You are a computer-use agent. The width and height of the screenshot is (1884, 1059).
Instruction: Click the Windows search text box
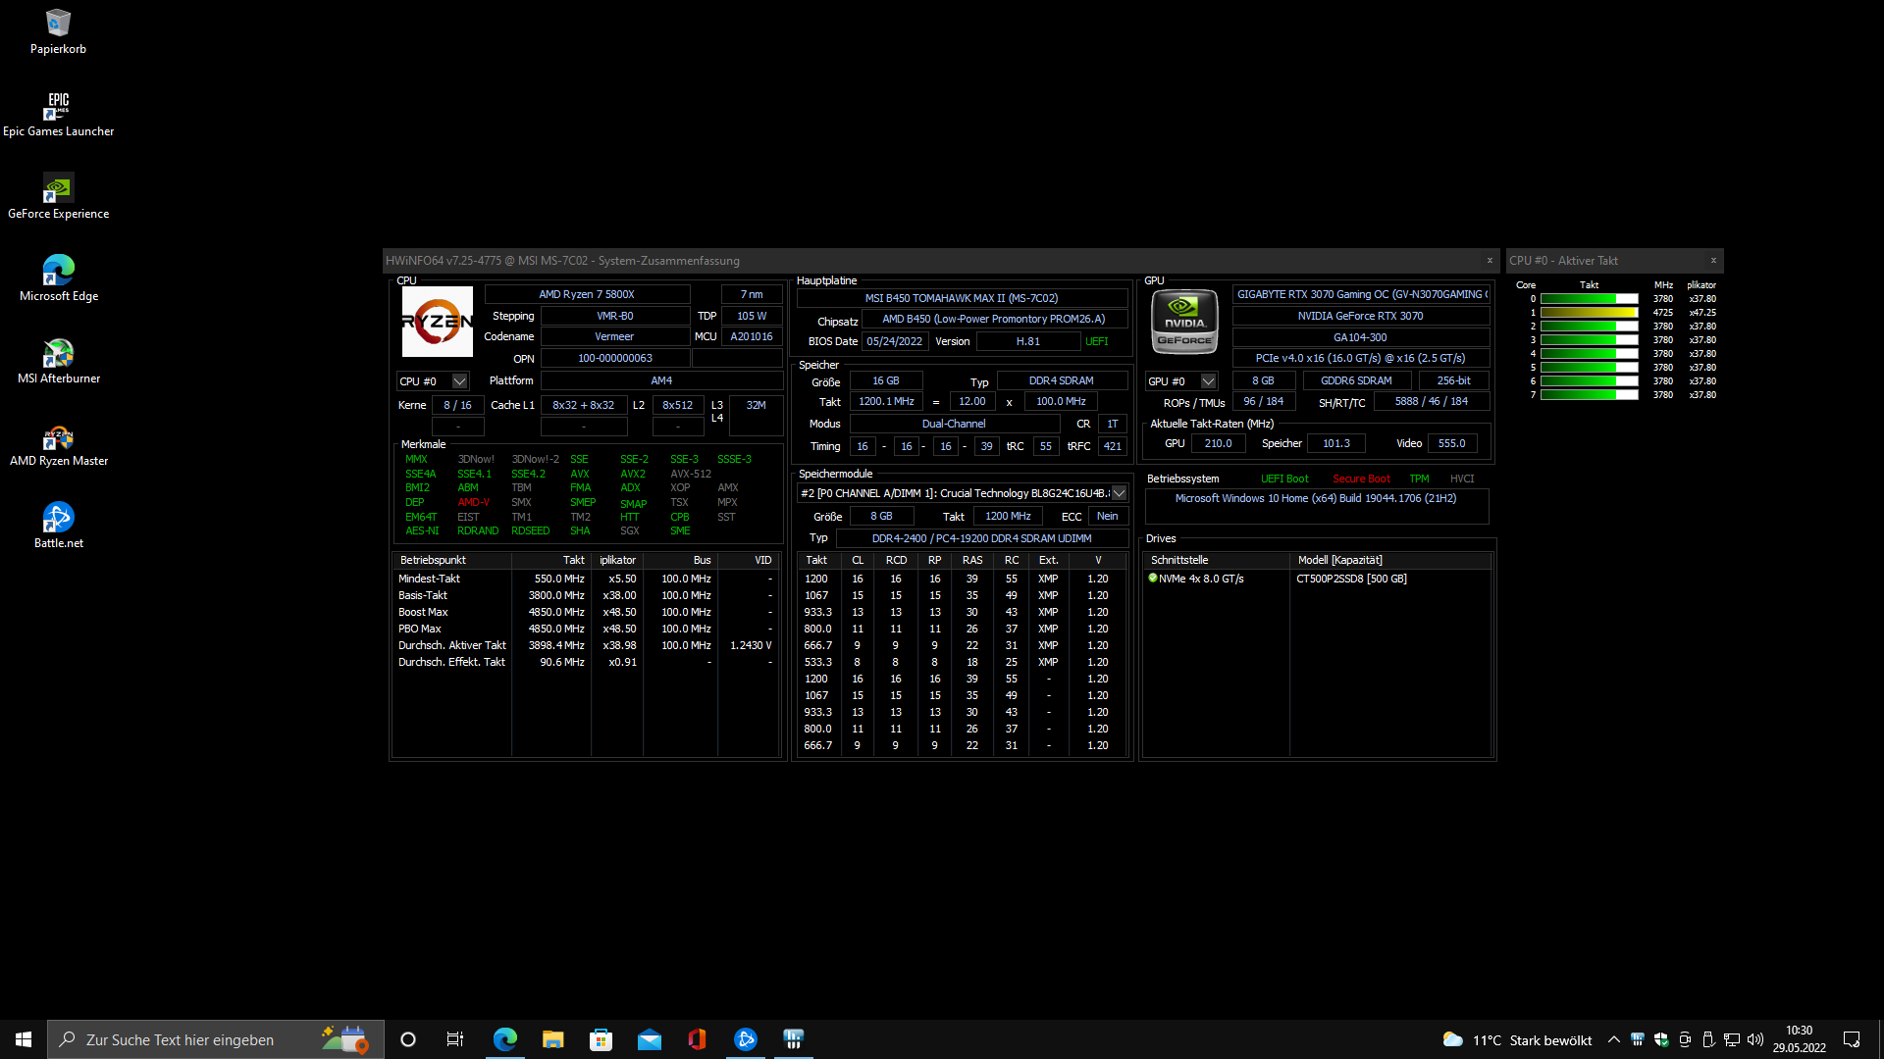196,1039
